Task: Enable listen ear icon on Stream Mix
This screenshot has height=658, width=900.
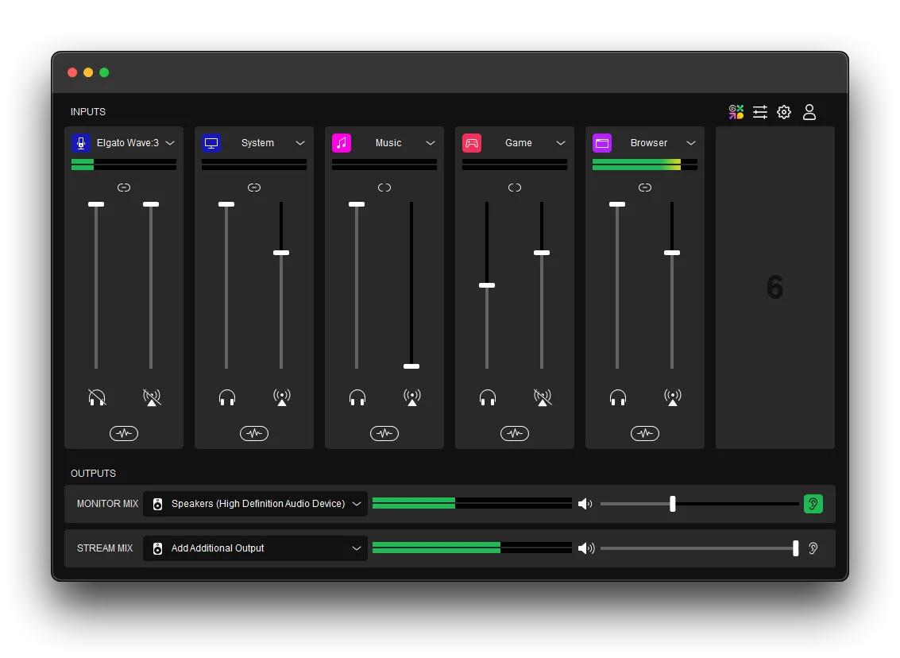Action: tap(813, 548)
